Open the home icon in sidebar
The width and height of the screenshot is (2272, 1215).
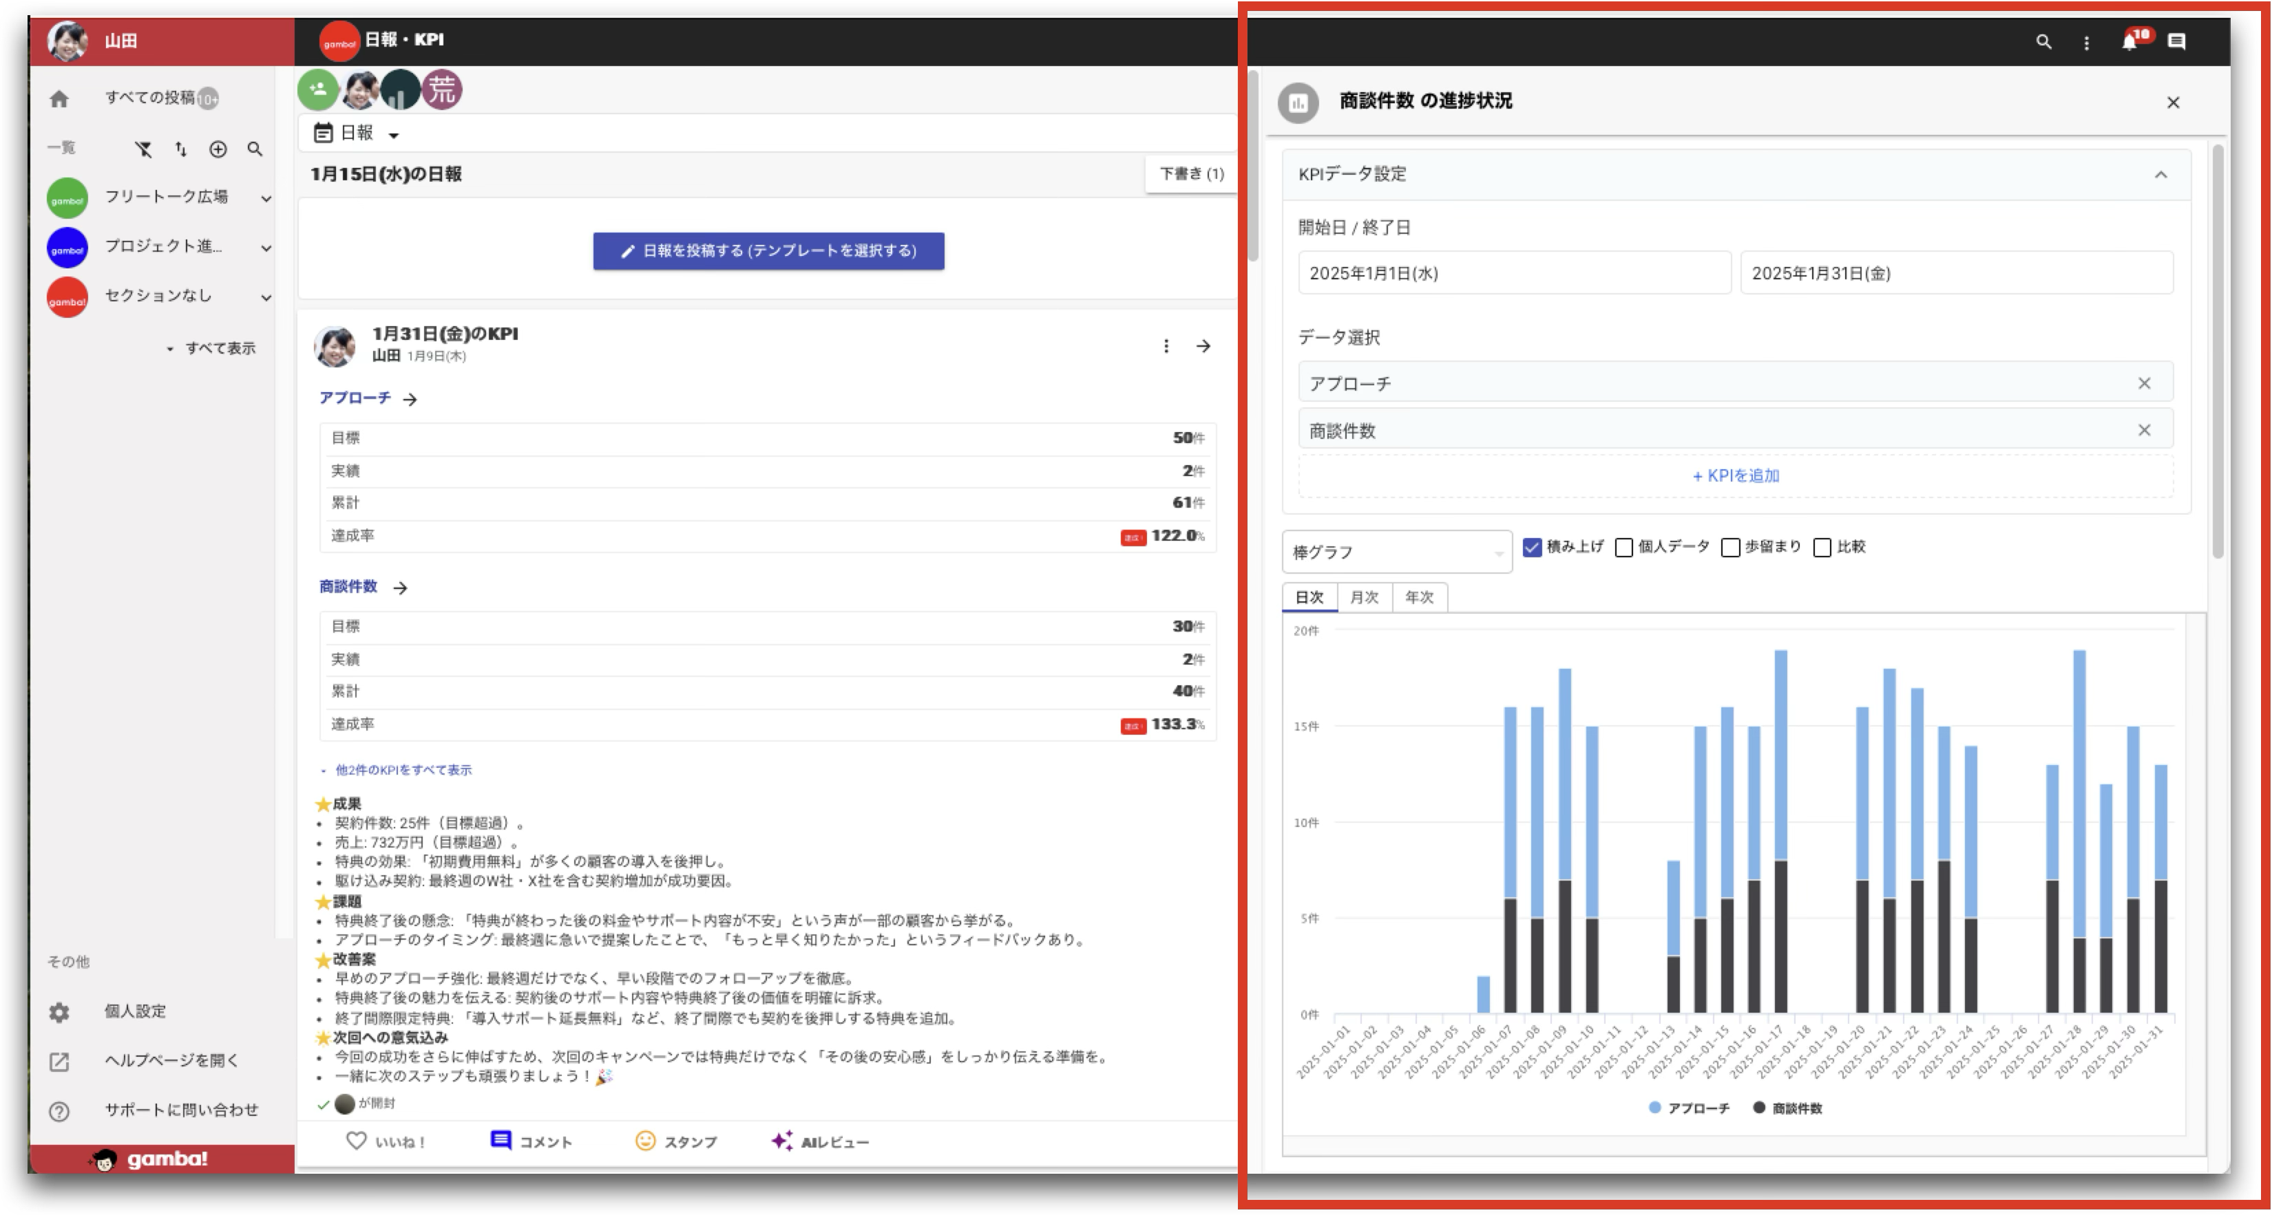[x=59, y=98]
